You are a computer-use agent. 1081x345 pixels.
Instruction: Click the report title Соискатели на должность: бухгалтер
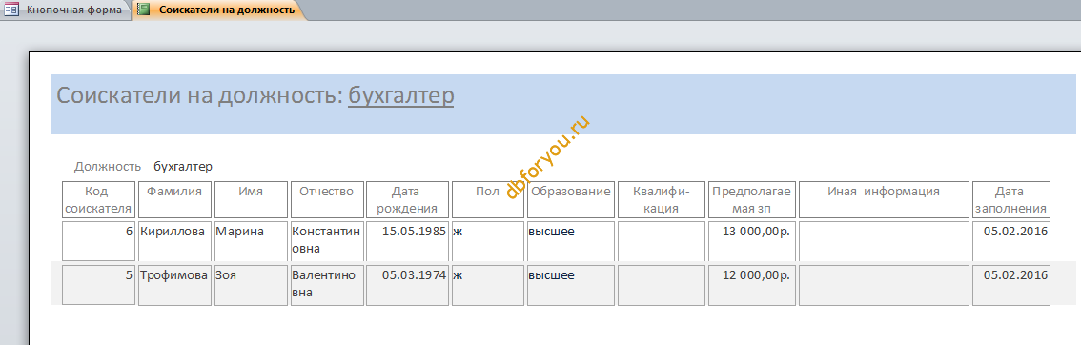(255, 95)
